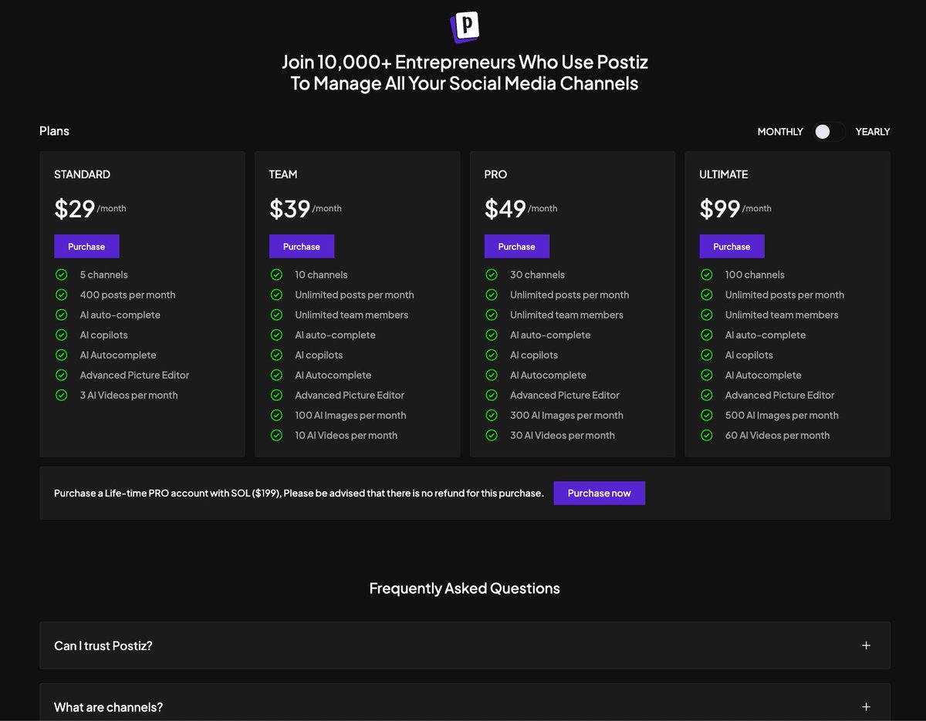926x721 pixels.
Task: Click TEAM plan's 'AI Autocomplete' checkmark
Action: pyautogui.click(x=276, y=375)
